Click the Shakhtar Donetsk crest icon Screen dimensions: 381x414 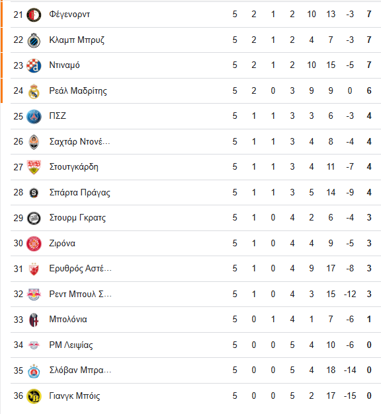34,142
